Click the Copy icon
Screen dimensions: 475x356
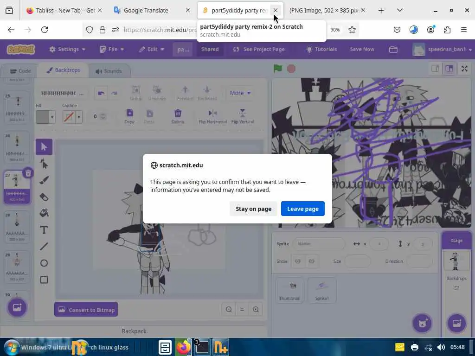[129, 116]
